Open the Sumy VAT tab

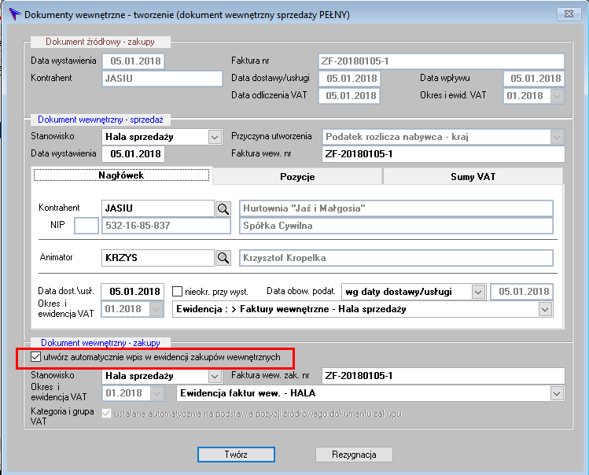[473, 177]
